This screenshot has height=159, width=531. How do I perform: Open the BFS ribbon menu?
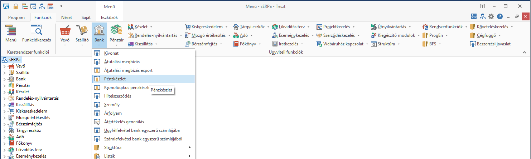click(x=431, y=44)
